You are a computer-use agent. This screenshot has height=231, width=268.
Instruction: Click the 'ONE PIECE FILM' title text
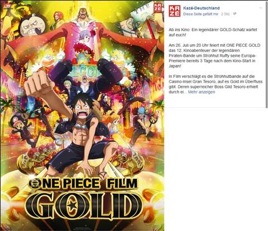(x=83, y=183)
